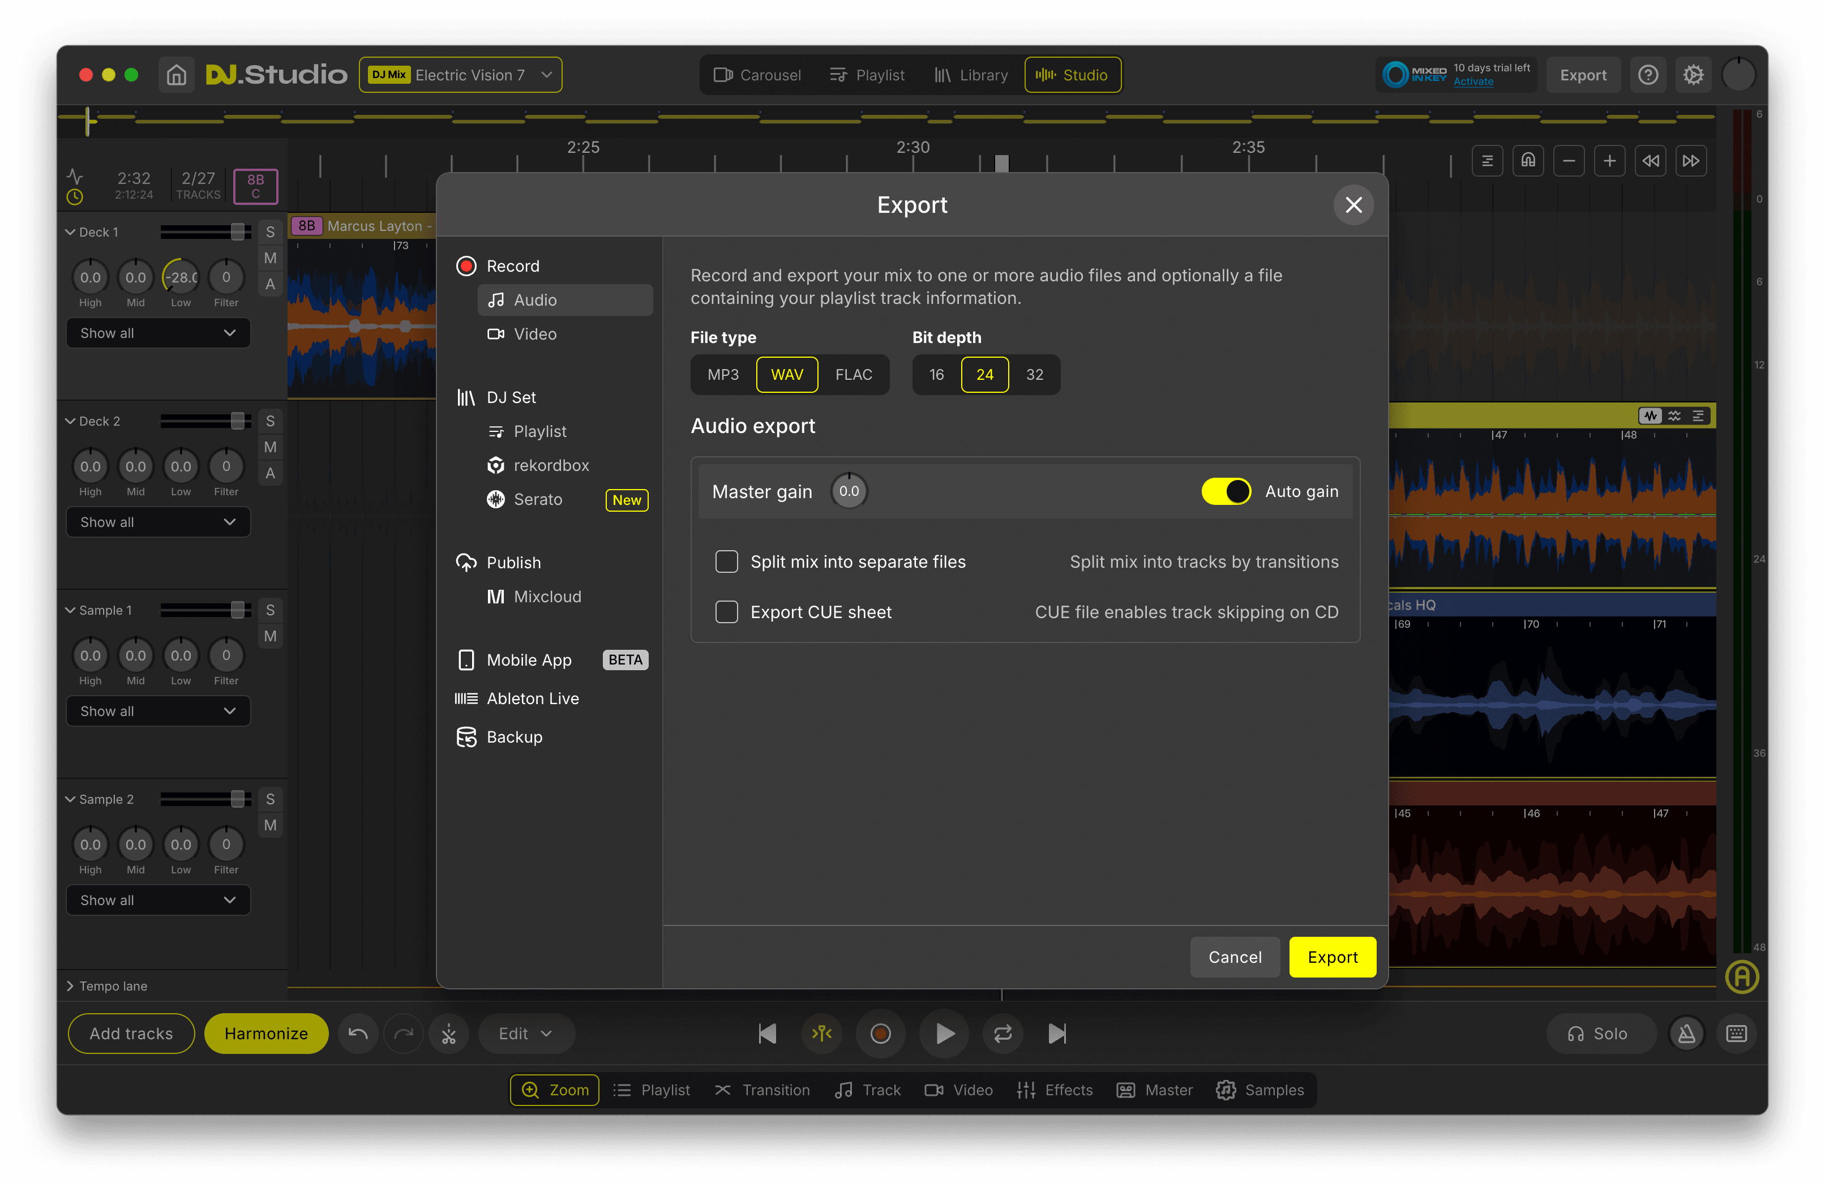
Task: Choose WAV file type
Action: (787, 374)
